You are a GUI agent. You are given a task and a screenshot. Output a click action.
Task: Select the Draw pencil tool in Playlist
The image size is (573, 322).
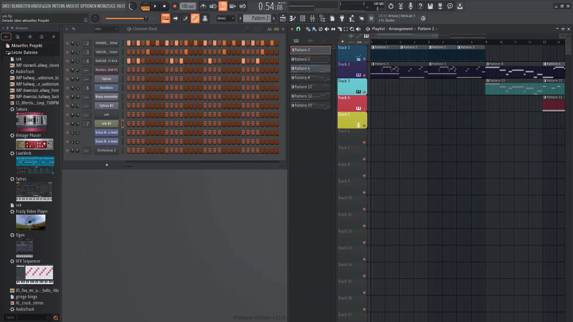[x=308, y=29]
